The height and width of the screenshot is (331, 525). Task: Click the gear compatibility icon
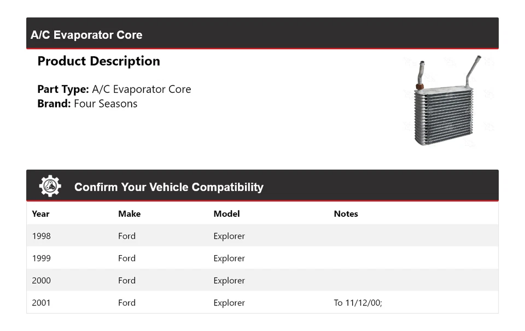[x=50, y=186]
